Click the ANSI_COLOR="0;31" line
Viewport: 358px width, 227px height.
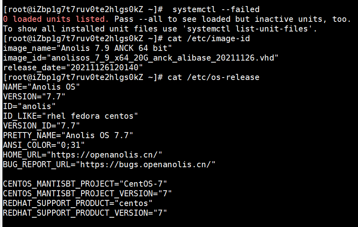point(44,145)
